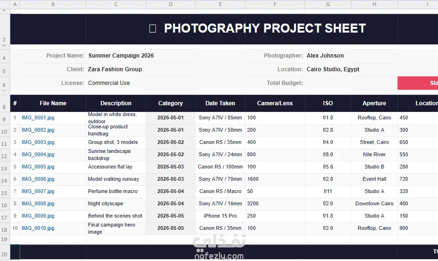The image size is (438, 261).
Task: Open the IMG_0001.jpg file link
Action: (x=38, y=118)
